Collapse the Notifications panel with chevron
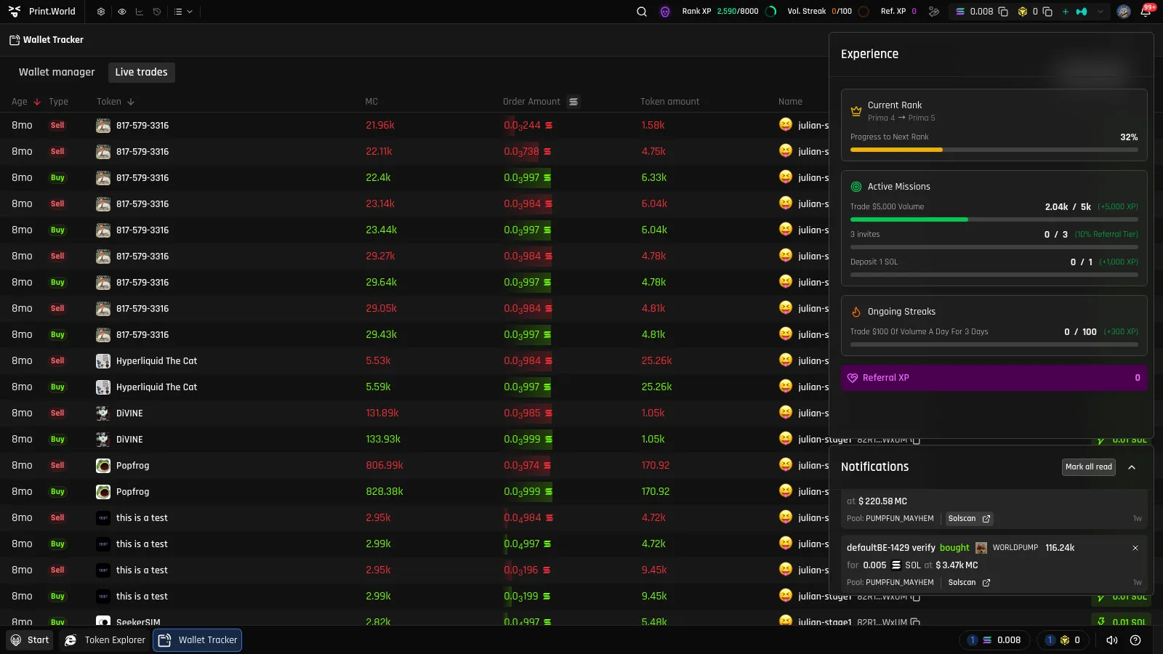This screenshot has height=654, width=1163. tap(1132, 467)
